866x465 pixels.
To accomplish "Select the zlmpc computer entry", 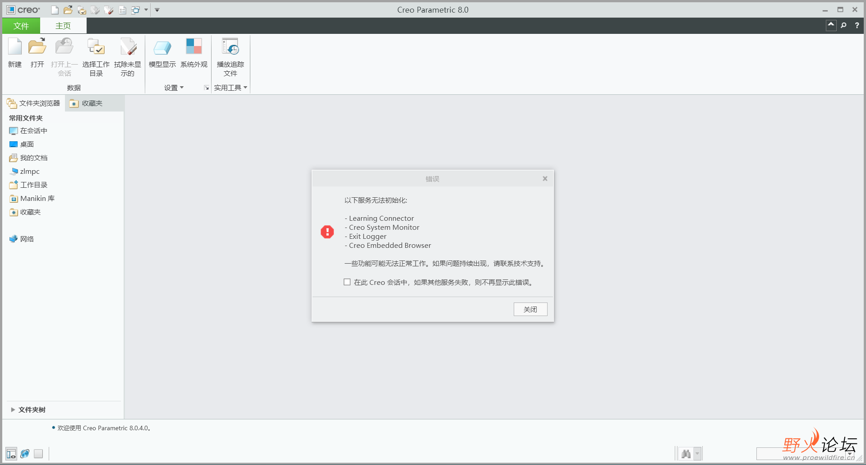I will (x=25, y=171).
